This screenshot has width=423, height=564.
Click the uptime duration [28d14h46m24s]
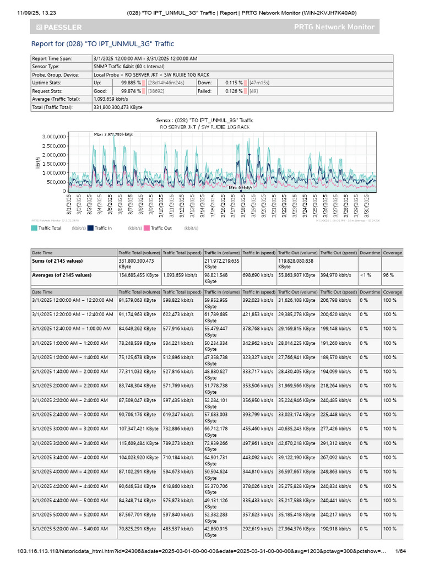[x=166, y=83]
